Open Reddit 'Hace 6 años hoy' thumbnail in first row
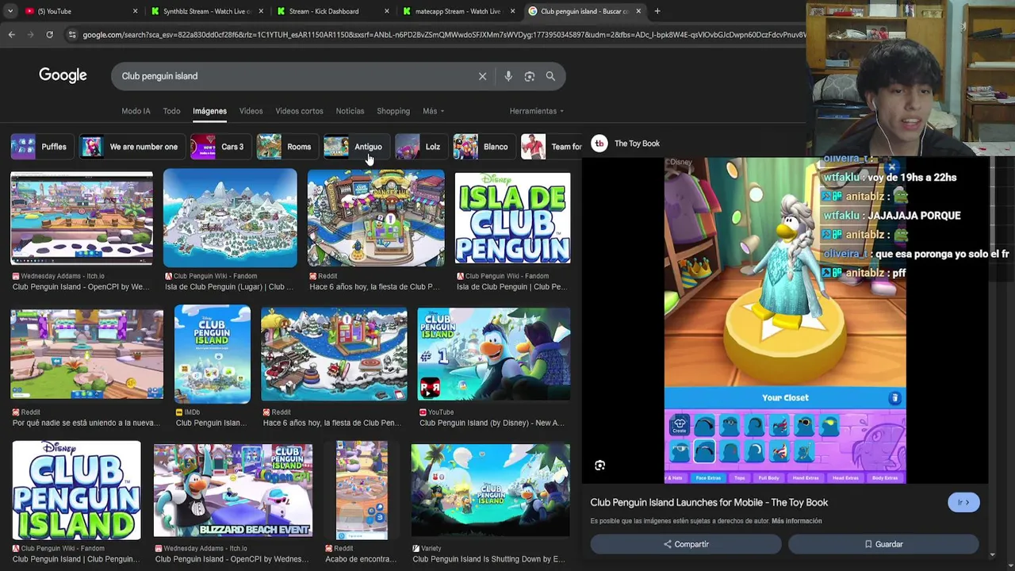Screen dimensions: 1015x571 (x=376, y=218)
